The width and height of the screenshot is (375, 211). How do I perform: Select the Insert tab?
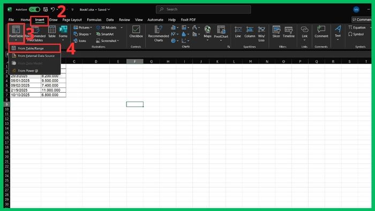pyautogui.click(x=40, y=20)
